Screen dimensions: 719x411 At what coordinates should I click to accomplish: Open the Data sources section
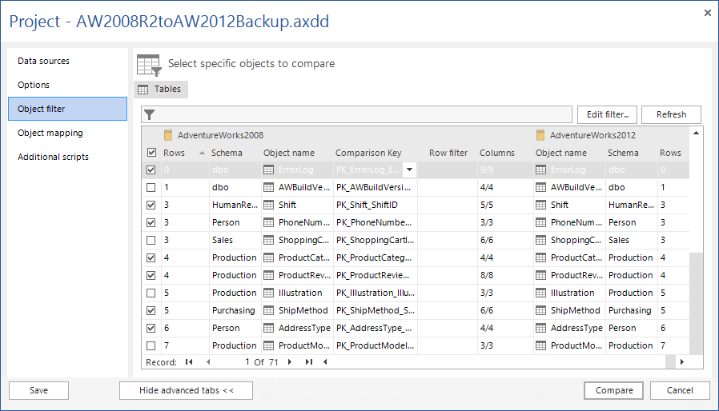tap(67, 61)
